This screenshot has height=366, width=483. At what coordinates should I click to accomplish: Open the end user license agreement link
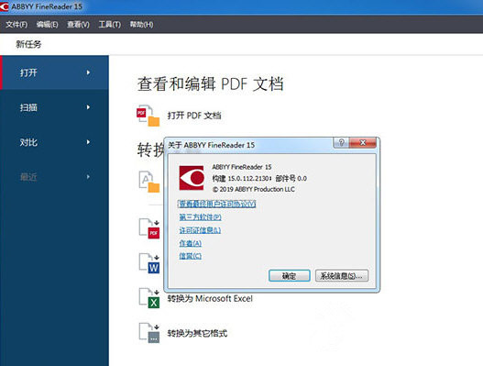(217, 204)
